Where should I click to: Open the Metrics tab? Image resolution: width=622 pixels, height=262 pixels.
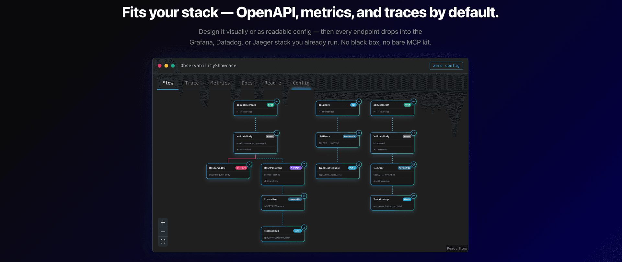pyautogui.click(x=220, y=83)
